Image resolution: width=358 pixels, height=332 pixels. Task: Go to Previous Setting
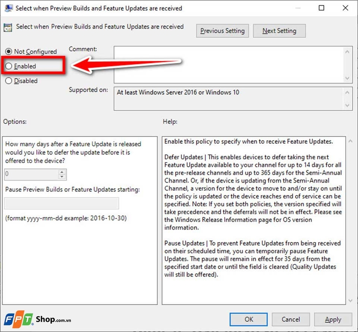(222, 31)
